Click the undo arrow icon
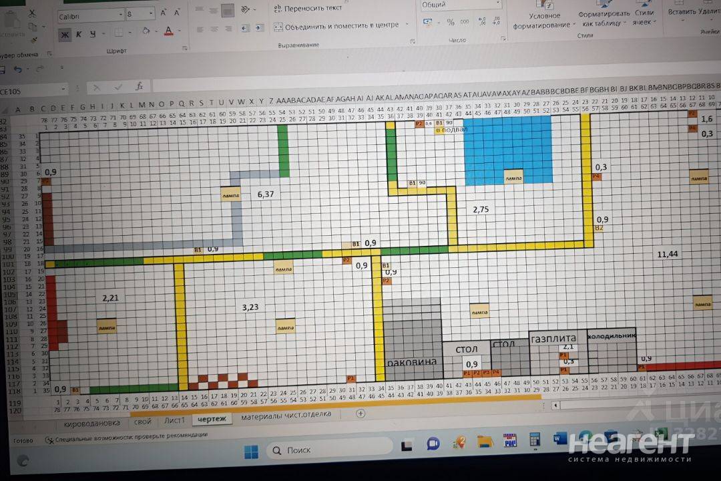The height and width of the screenshot is (481, 721). coord(19,69)
